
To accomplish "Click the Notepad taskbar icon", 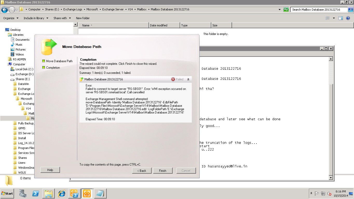I will [100, 194].
